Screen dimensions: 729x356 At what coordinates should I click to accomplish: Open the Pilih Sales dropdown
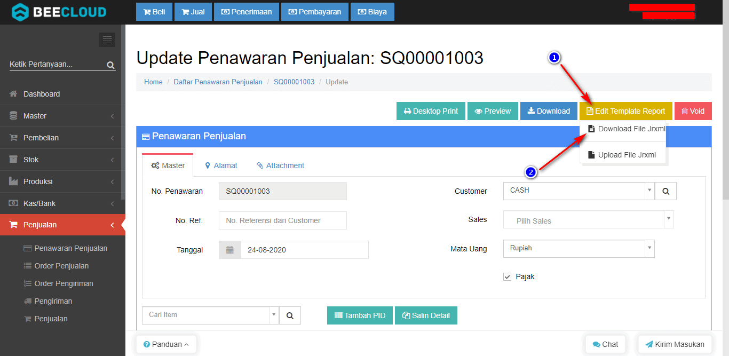[x=588, y=219]
